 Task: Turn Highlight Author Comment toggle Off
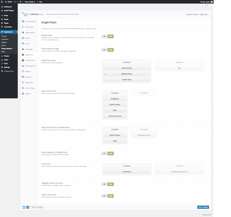point(104,184)
